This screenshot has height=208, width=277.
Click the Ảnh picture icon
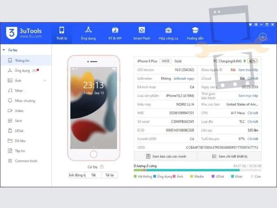click(10, 81)
